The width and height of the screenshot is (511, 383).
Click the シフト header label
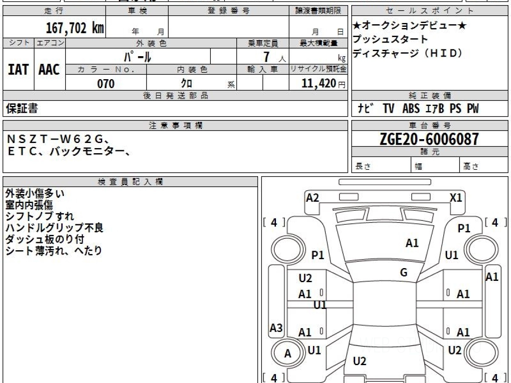pos(18,43)
